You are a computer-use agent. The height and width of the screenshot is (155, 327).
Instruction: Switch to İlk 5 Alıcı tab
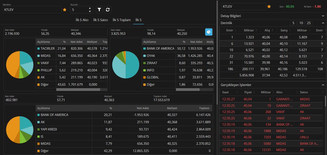(82, 20)
